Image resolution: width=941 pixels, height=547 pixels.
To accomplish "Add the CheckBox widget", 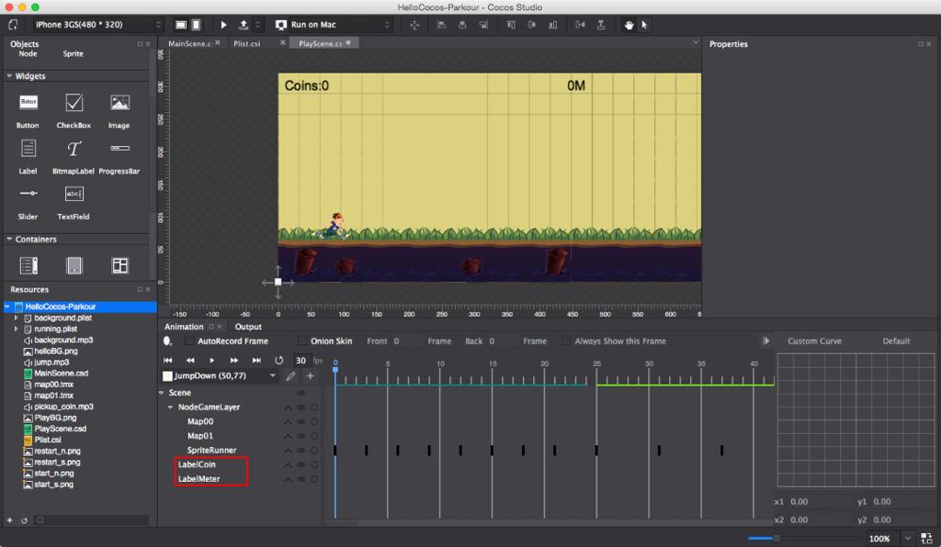I will [x=74, y=111].
